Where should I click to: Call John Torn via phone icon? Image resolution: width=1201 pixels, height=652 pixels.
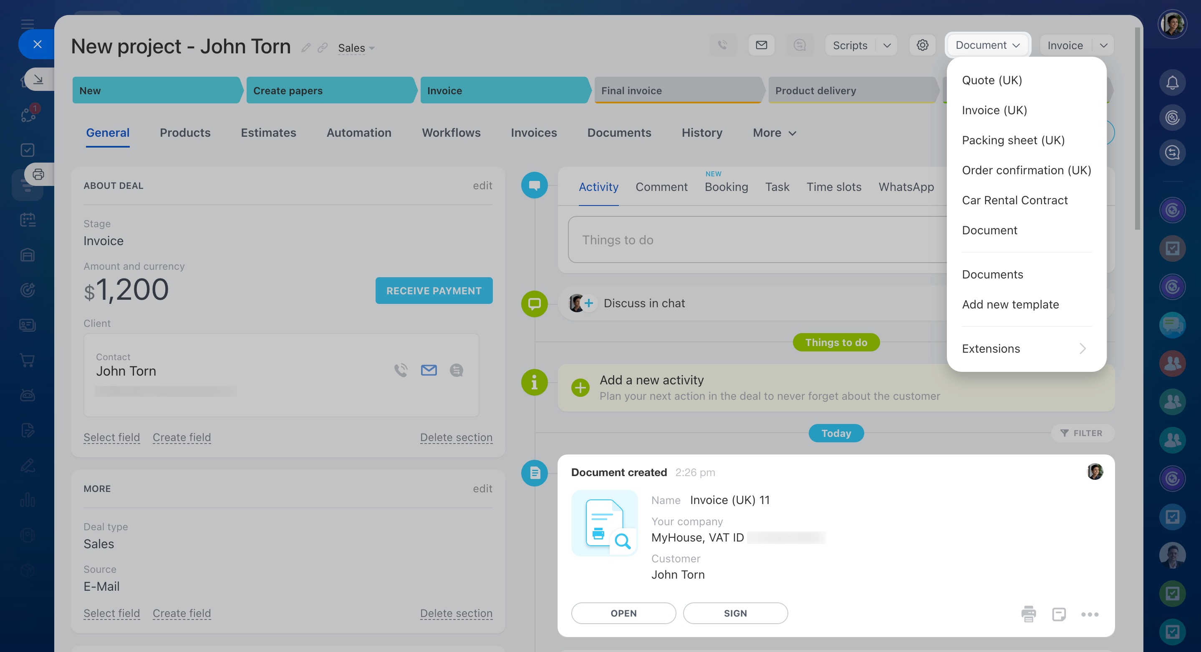tap(401, 370)
